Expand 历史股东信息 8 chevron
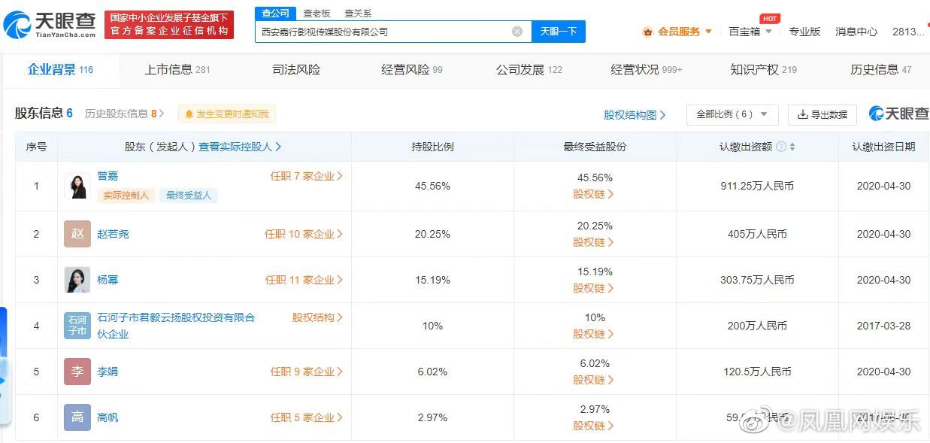This screenshot has height=443, width=930. [x=162, y=114]
